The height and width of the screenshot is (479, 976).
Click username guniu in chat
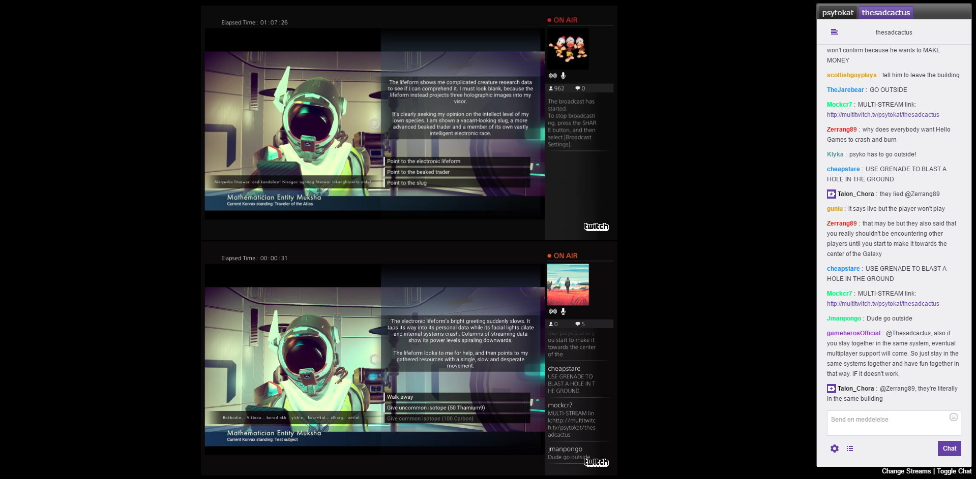tap(835, 209)
